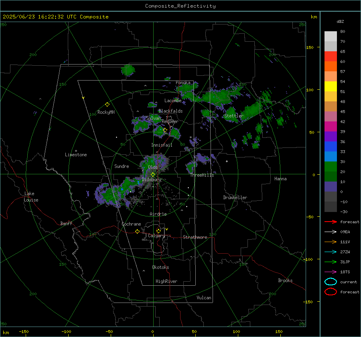Click the red forecast arrow in legend

pyautogui.click(x=331, y=222)
